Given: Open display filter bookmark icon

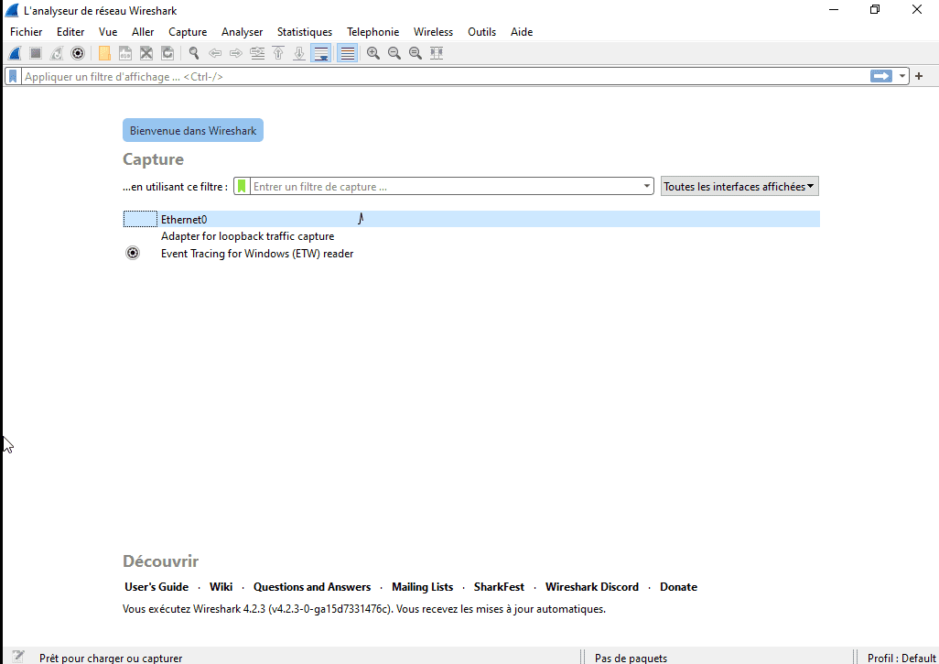Looking at the screenshot, I should (13, 77).
